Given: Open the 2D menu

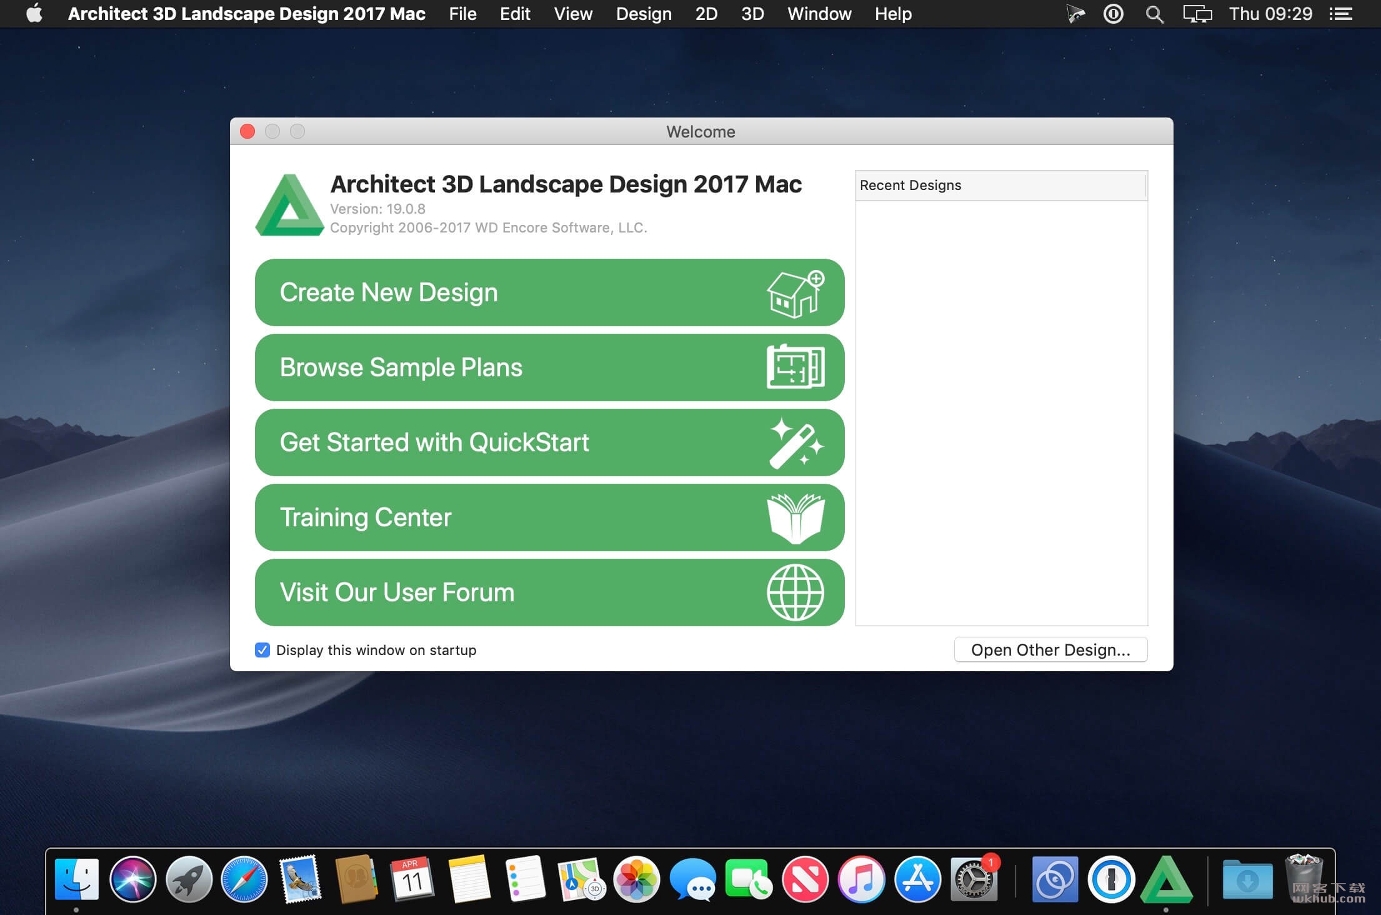Looking at the screenshot, I should coord(706,14).
